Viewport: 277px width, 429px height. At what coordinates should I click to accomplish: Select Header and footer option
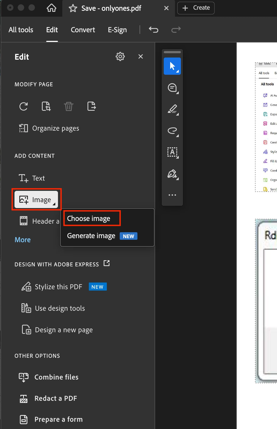point(39,221)
